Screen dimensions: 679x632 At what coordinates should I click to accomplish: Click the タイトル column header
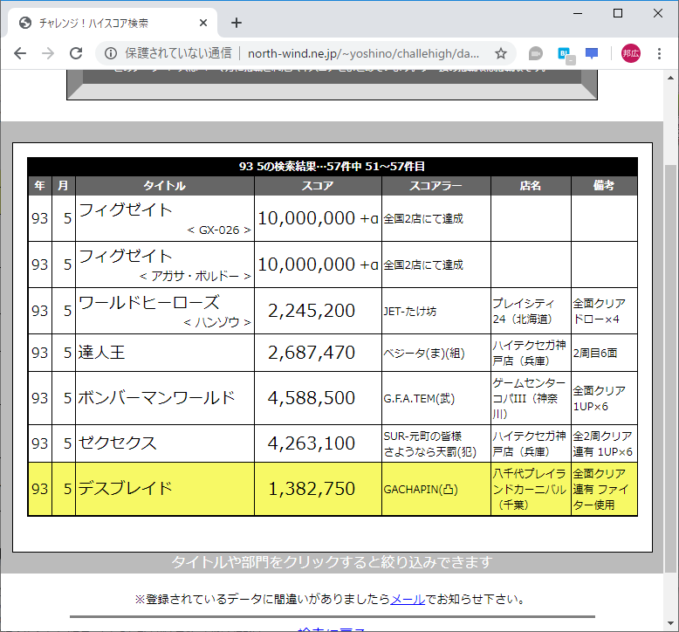165,186
